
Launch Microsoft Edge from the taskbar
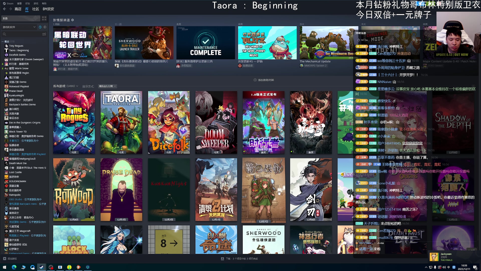14,267
